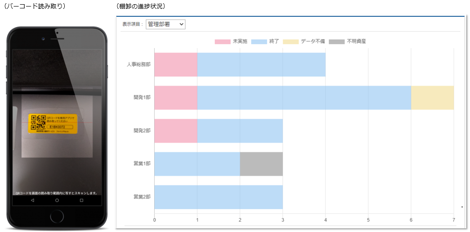Click the pink 未実施 segment for 開発2部
Screen dimensions: 470x232
coord(176,130)
